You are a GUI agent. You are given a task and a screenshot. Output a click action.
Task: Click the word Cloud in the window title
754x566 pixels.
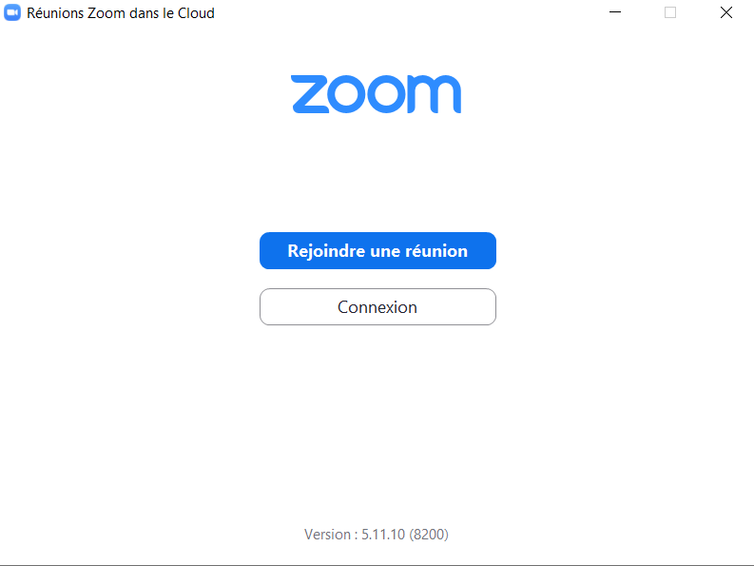196,13
